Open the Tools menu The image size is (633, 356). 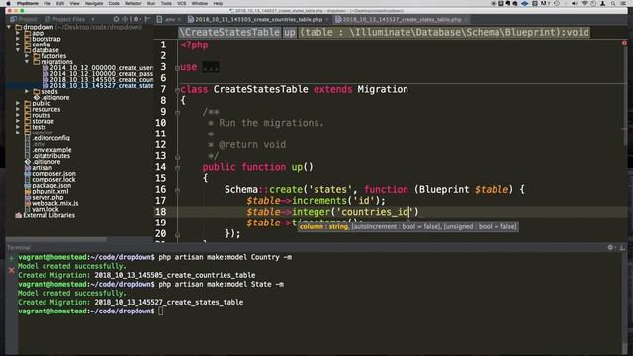click(x=166, y=3)
